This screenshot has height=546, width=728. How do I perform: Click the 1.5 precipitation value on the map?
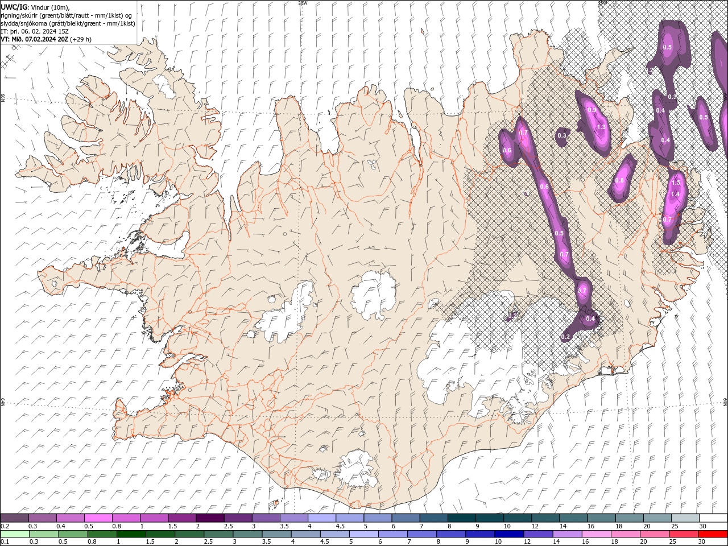tap(676, 183)
